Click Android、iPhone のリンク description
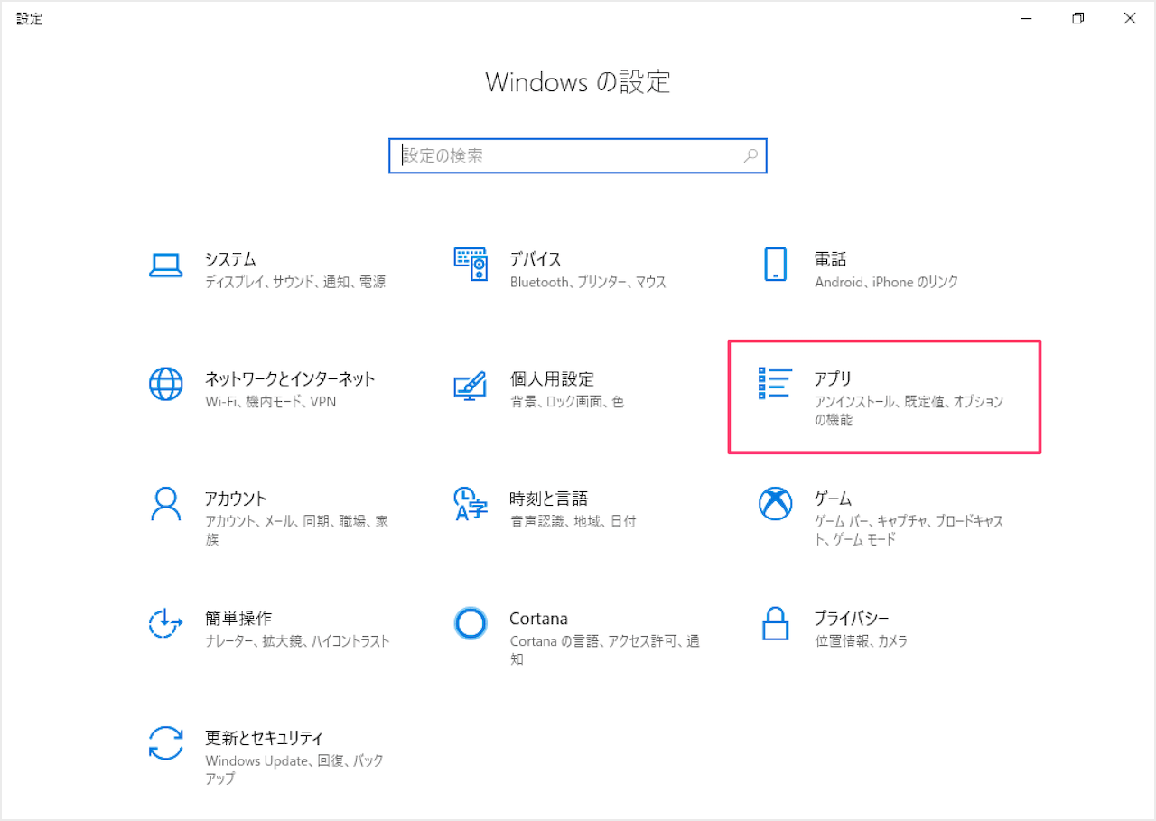The height and width of the screenshot is (821, 1156). click(887, 282)
